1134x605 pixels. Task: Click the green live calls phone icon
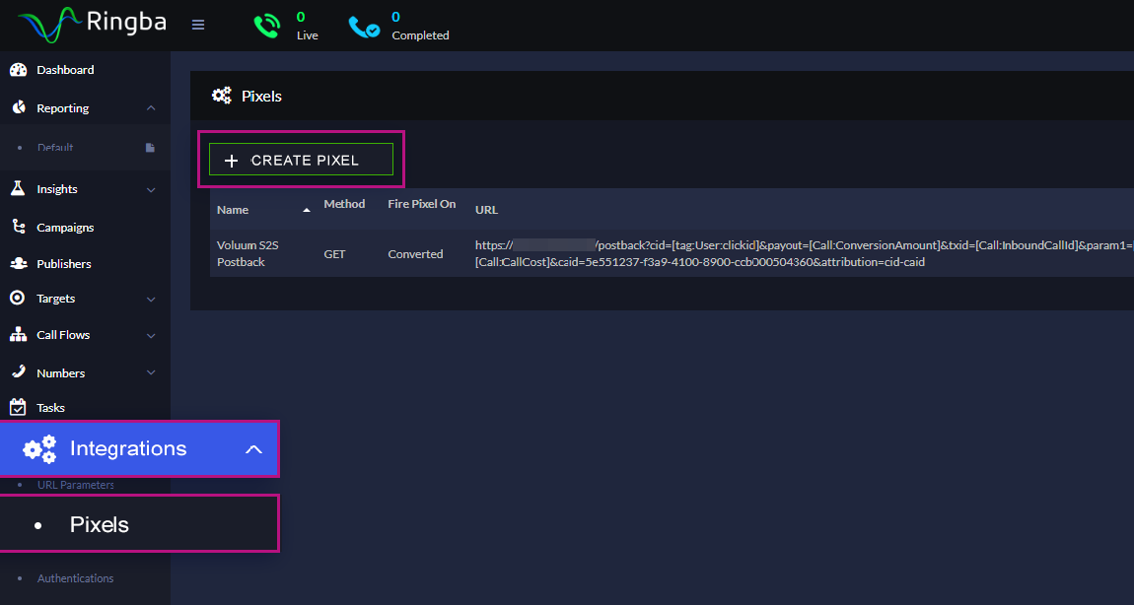pos(267,26)
